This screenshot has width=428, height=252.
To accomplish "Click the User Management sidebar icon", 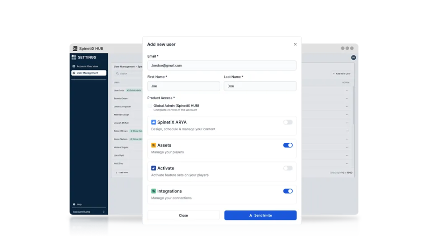I will [74, 73].
